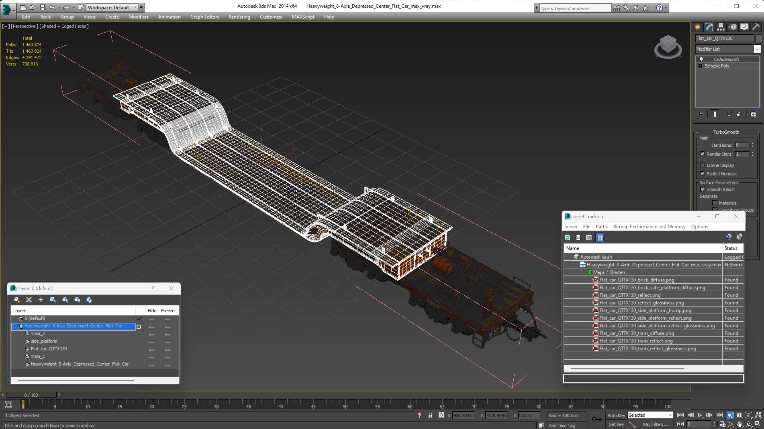This screenshot has width=764, height=429.
Task: Delete highlighted layer with X icon
Action: click(x=29, y=300)
